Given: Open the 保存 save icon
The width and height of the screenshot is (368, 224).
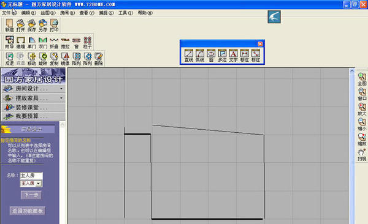Looking at the screenshot, I should [x=32, y=25].
